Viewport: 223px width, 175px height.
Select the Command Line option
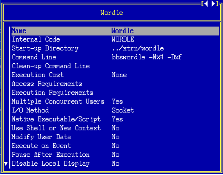pos(115,57)
